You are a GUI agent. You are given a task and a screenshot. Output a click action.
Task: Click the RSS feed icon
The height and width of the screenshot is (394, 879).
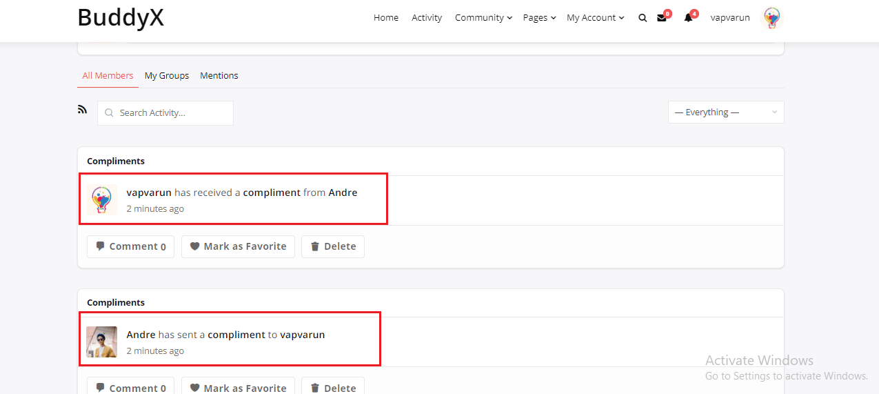click(83, 109)
